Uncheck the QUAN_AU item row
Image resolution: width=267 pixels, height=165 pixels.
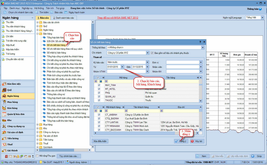(99, 97)
